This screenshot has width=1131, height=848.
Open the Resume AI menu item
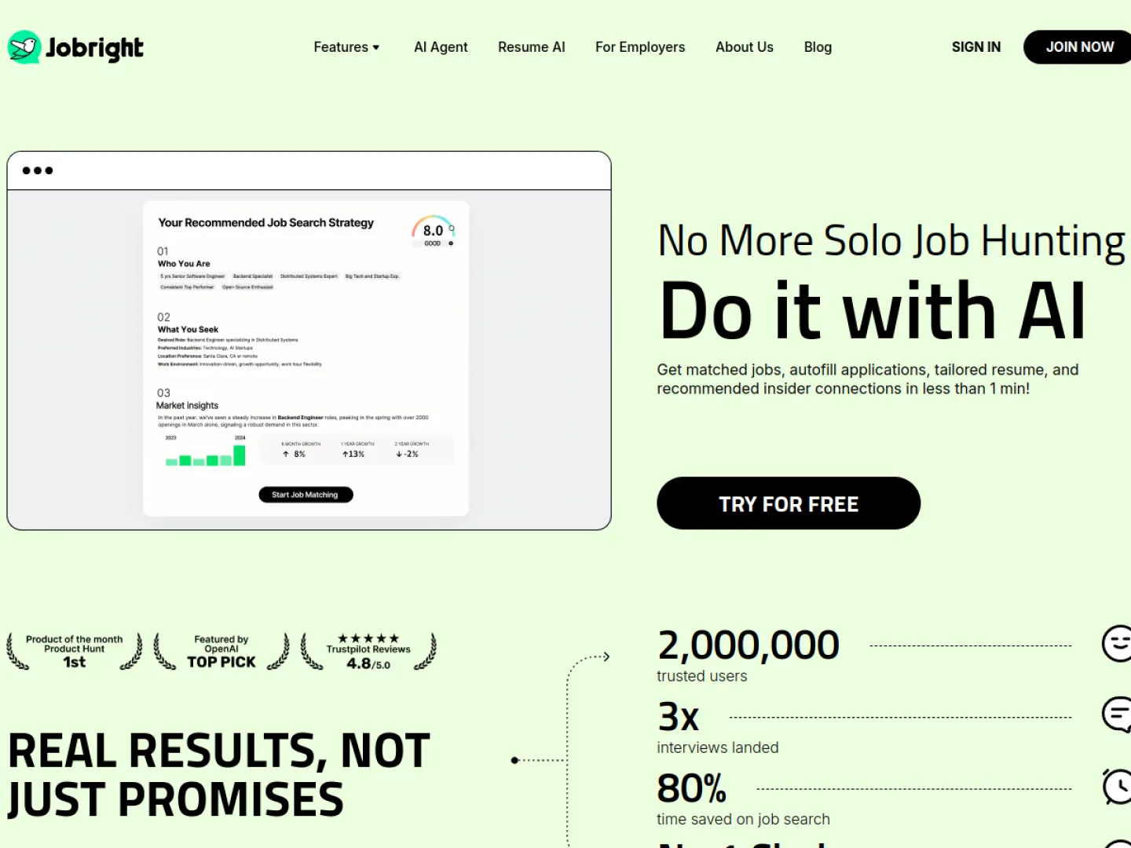(532, 47)
